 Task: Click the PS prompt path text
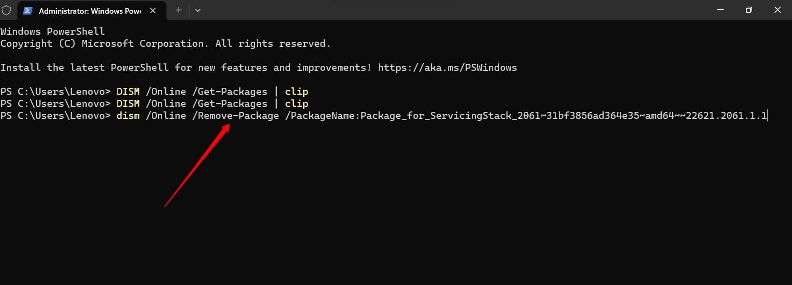pyautogui.click(x=54, y=116)
